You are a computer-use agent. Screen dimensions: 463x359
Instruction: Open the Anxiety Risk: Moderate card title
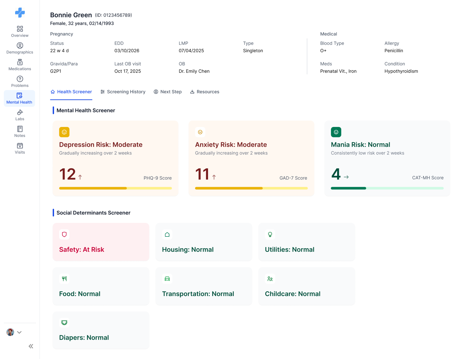click(231, 145)
